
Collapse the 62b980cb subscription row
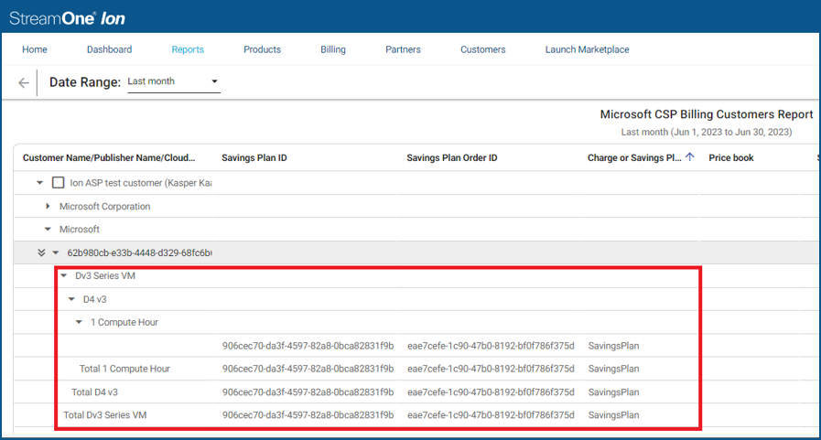click(56, 252)
